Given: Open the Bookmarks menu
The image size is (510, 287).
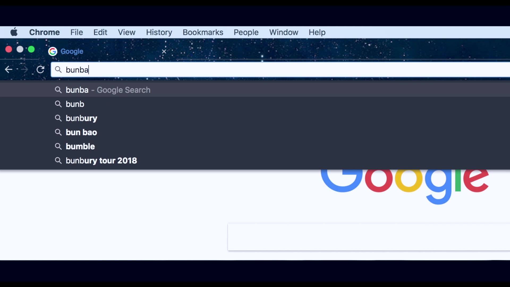Looking at the screenshot, I should tap(203, 32).
